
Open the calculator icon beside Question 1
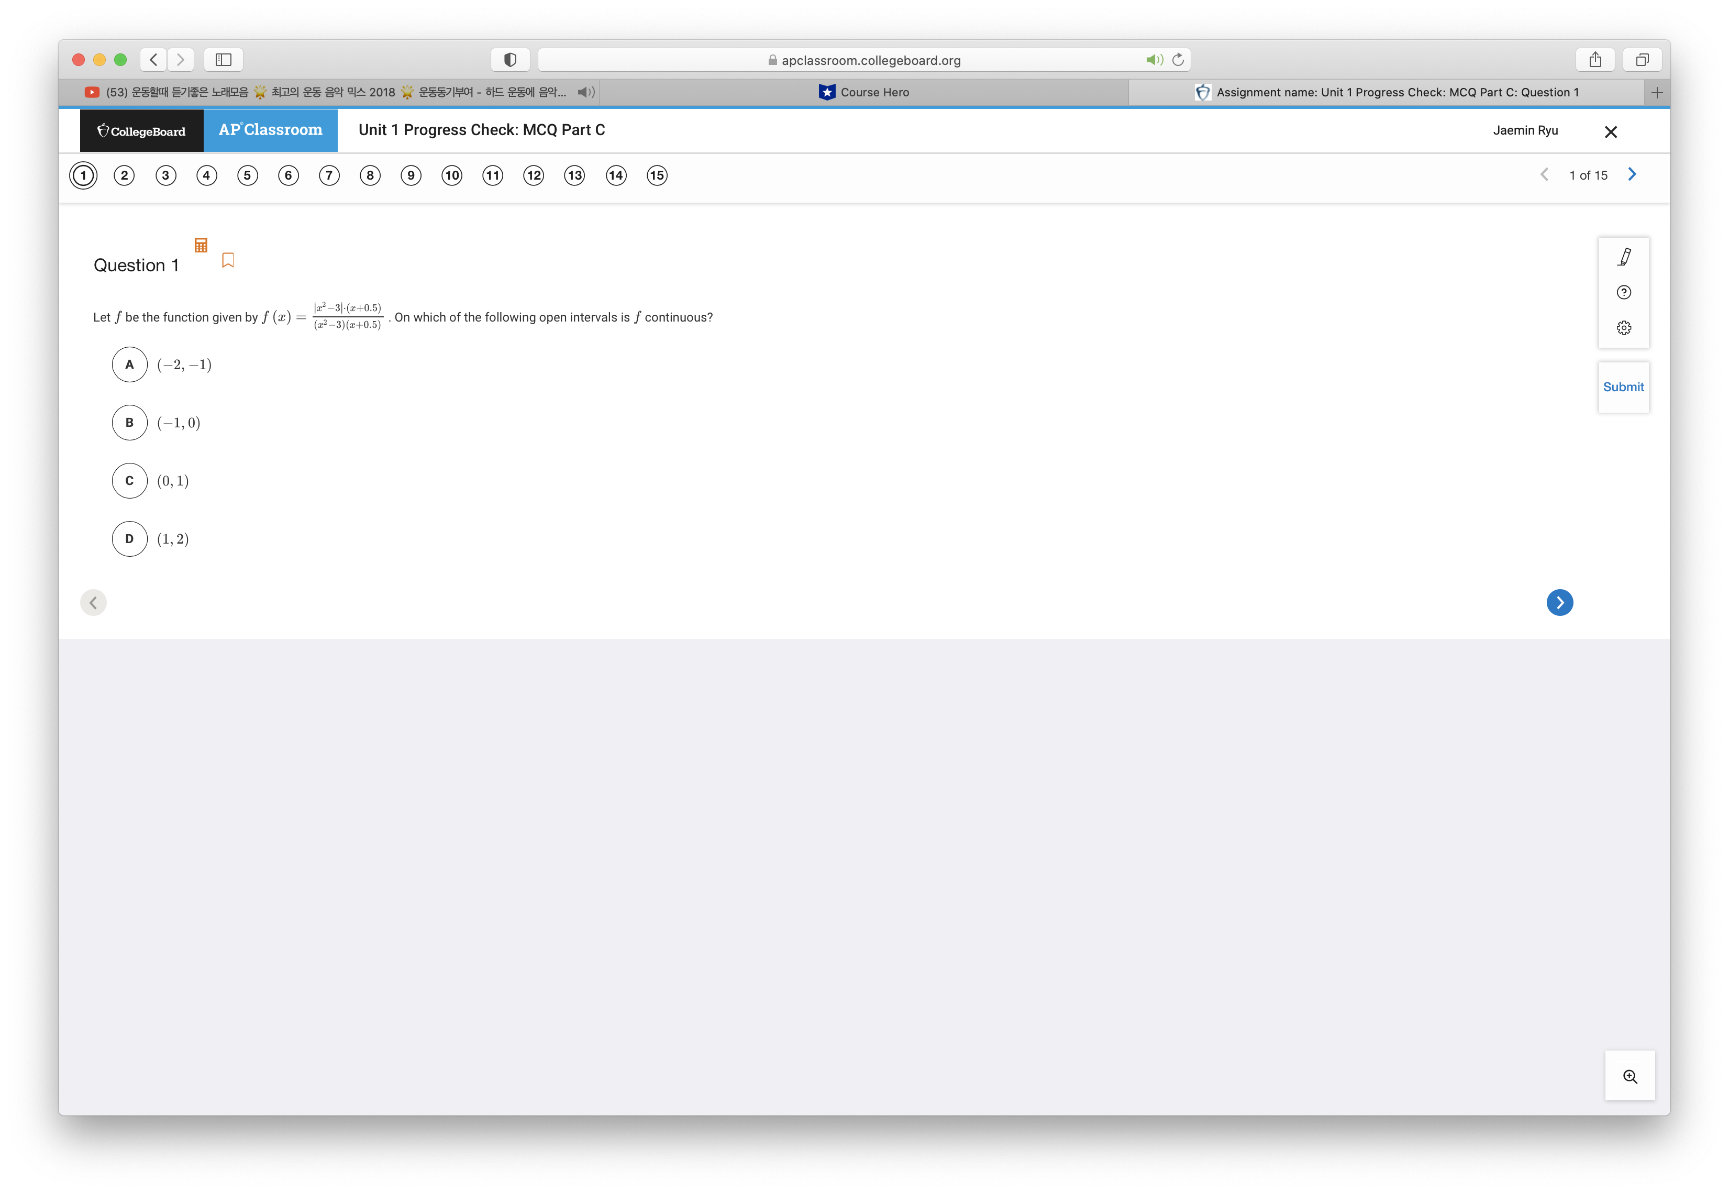click(x=200, y=245)
